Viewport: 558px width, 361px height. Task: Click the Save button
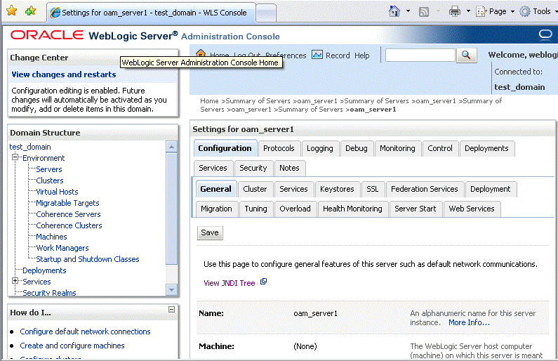point(210,233)
